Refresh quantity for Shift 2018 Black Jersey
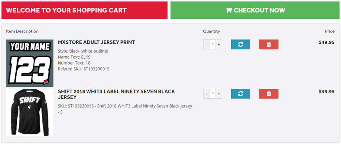 pyautogui.click(x=240, y=93)
